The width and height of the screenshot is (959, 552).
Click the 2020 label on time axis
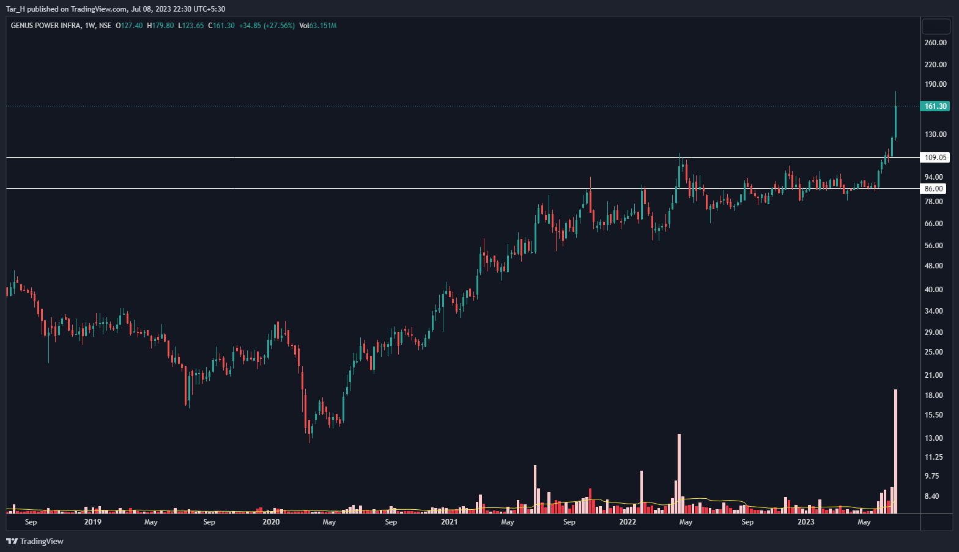coord(271,522)
